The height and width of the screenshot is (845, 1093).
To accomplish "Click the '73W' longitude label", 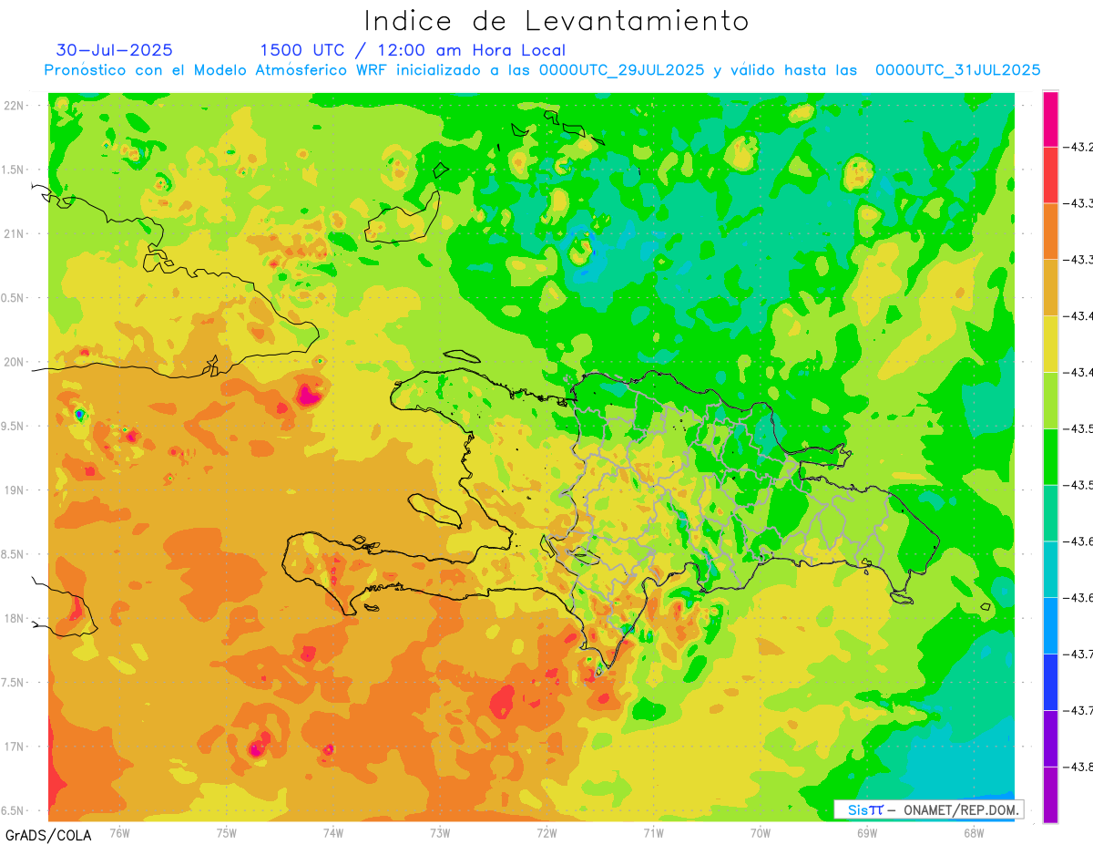I will 440,832.
